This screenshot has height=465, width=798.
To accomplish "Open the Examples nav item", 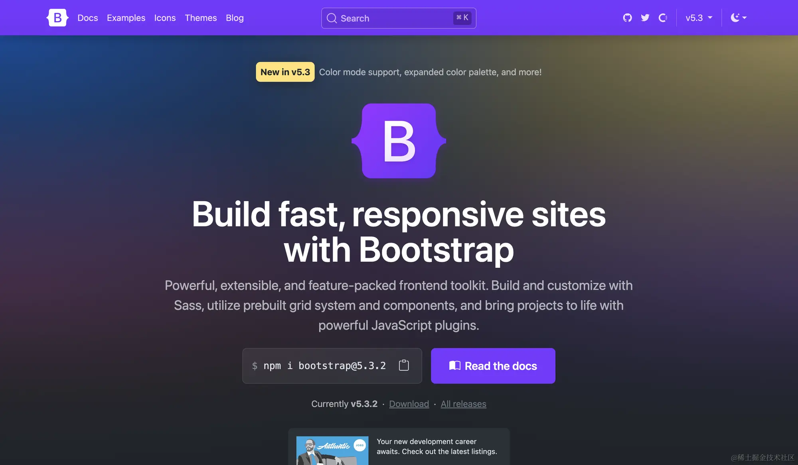I will click(126, 18).
